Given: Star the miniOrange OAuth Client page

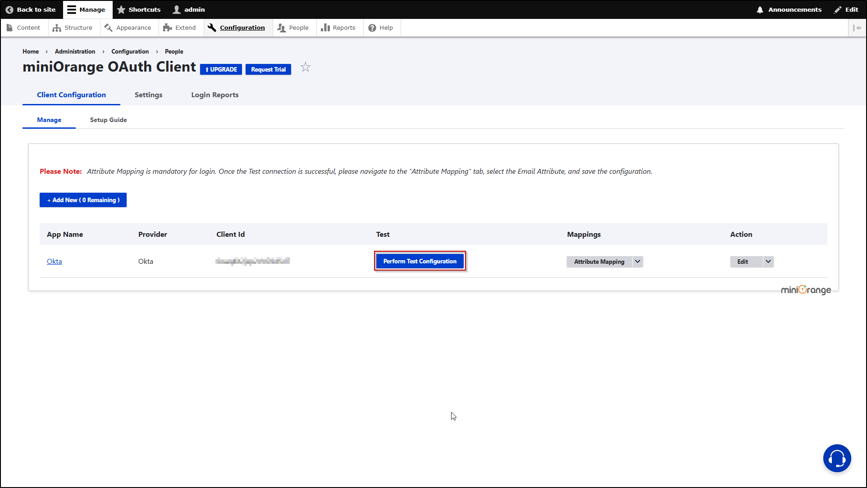Looking at the screenshot, I should (306, 67).
